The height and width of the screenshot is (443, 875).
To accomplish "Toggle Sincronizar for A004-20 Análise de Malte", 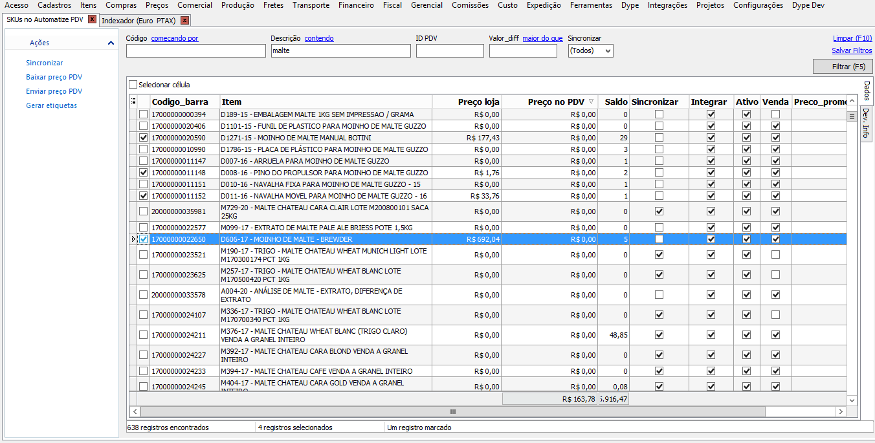I will pos(659,295).
